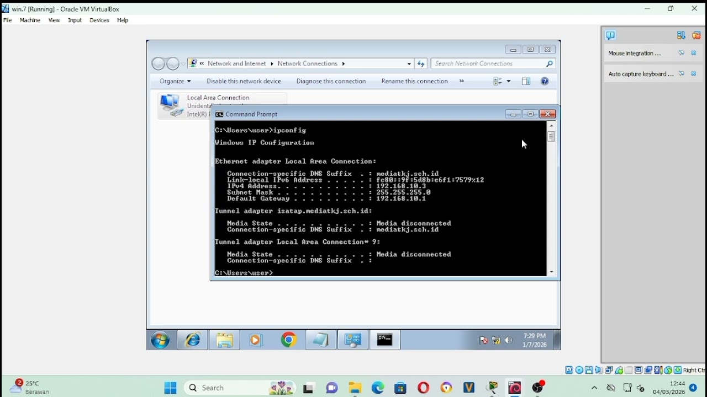Click the green arrow keyboard capture icon

click(678, 370)
